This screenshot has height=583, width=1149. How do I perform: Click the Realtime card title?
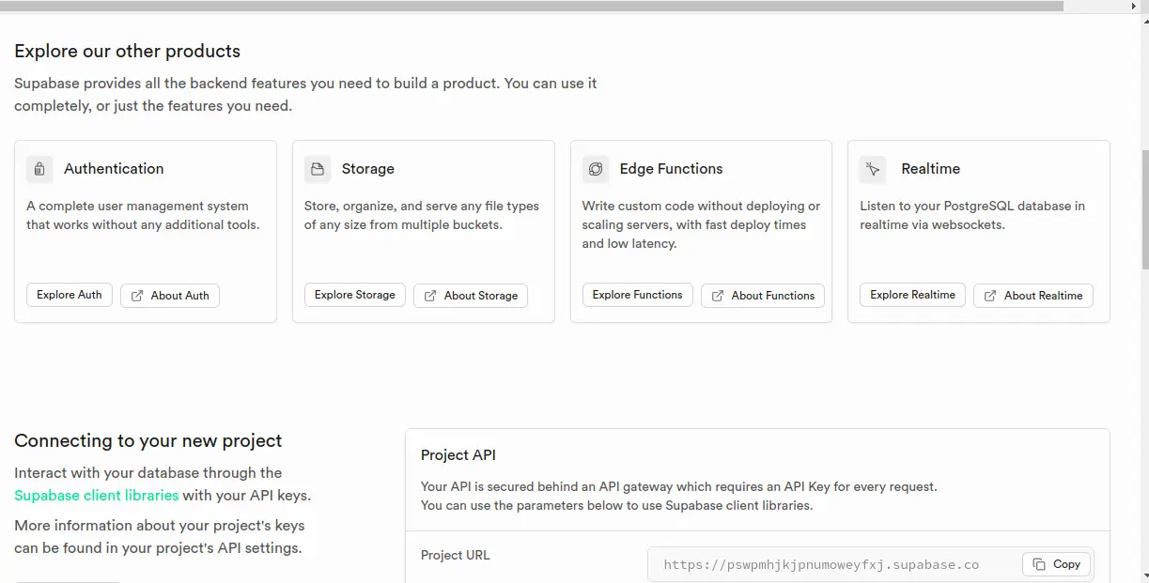(931, 169)
